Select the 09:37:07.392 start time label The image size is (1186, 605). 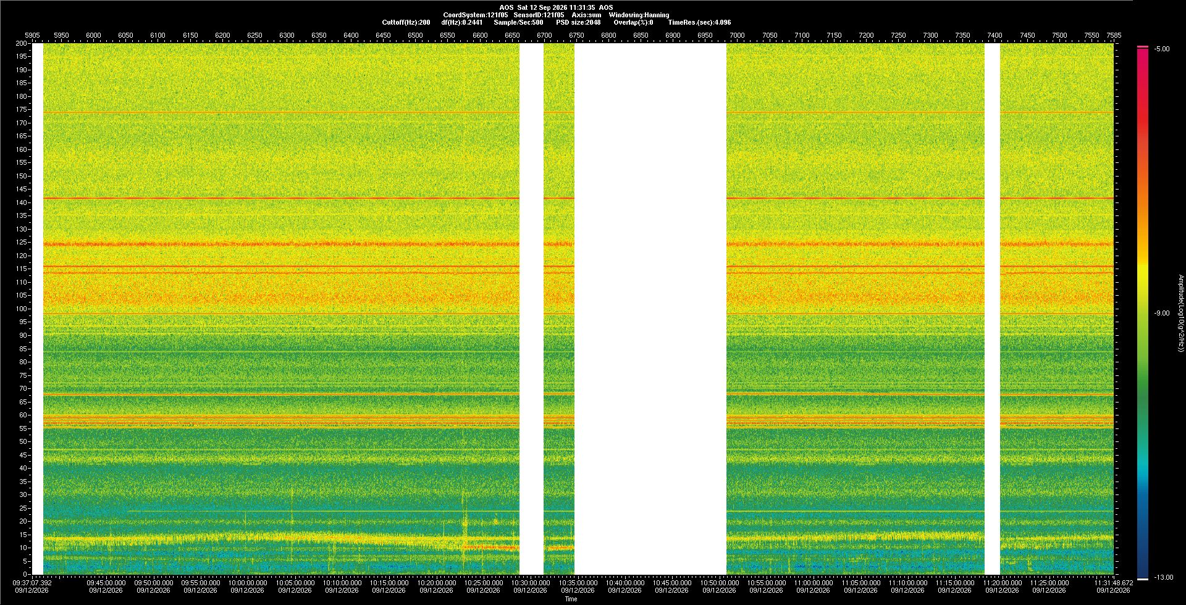(33, 582)
